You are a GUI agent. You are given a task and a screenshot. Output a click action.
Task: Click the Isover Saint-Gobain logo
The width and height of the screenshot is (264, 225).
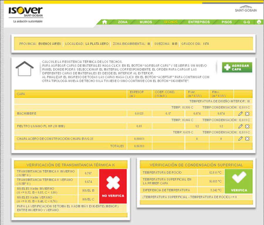pos(25,12)
